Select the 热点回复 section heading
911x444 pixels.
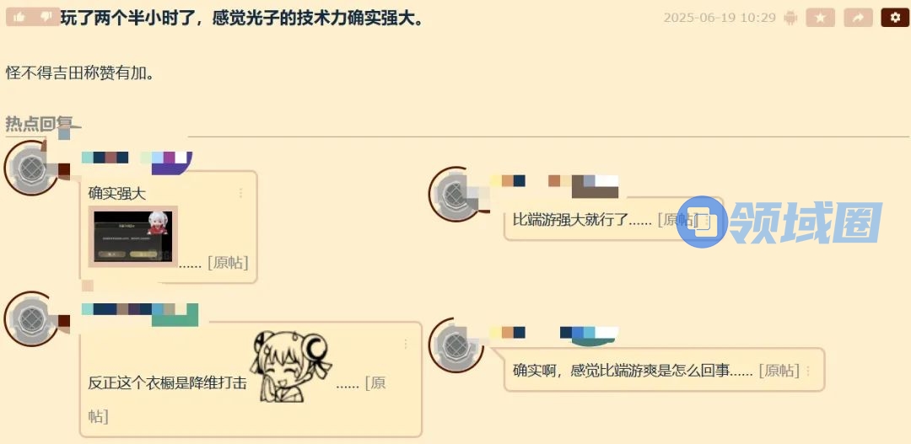[39, 123]
